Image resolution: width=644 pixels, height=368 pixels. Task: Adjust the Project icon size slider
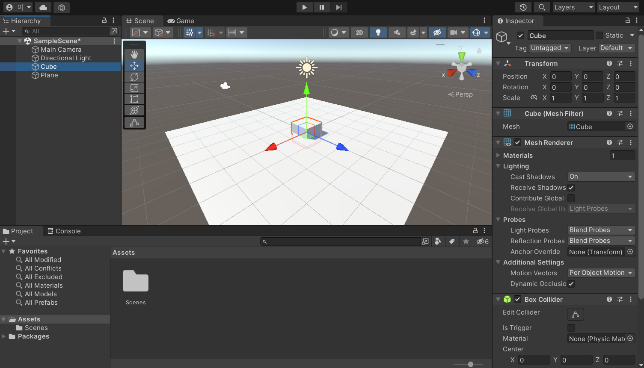470,364
